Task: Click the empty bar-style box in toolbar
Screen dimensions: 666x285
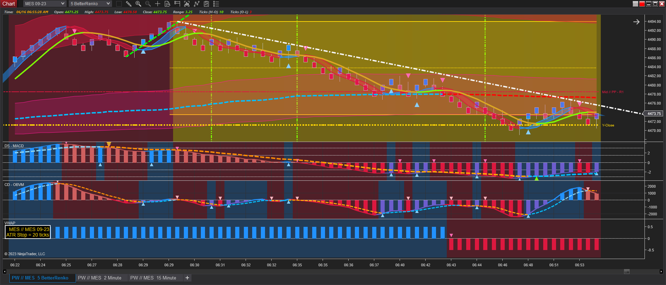Action: click(119, 4)
